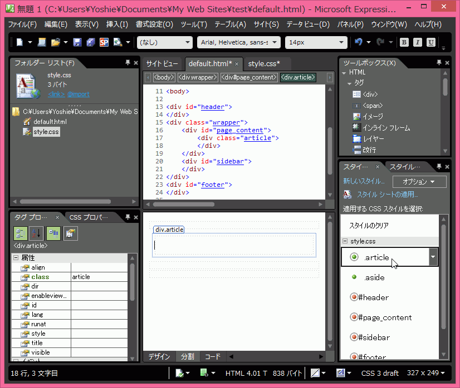Click the SuperPreview (SP) toolbar icon

[x=104, y=42]
